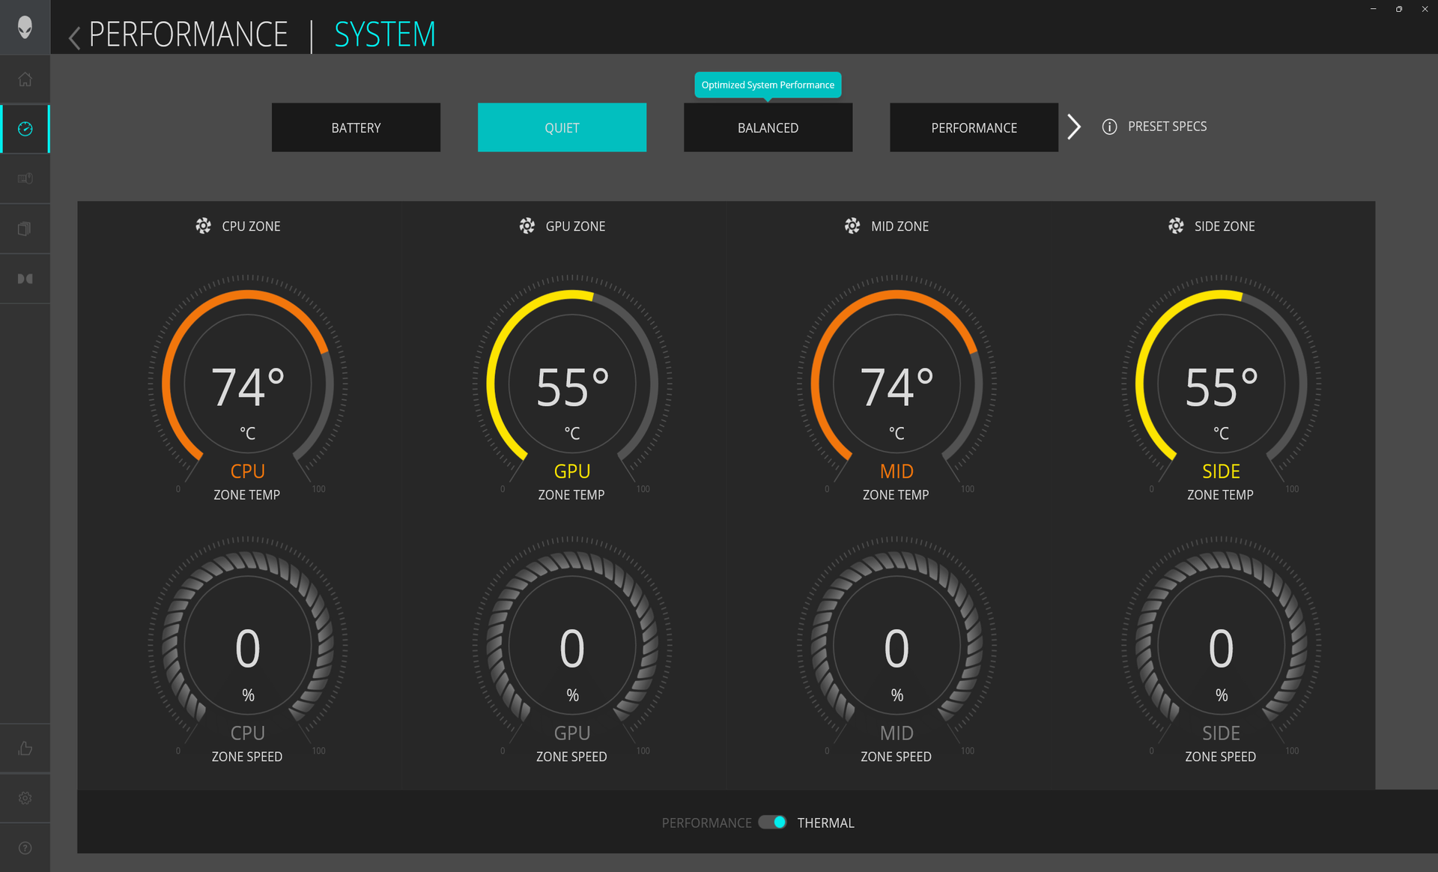Select the Performance gauge sidebar icon

point(25,129)
